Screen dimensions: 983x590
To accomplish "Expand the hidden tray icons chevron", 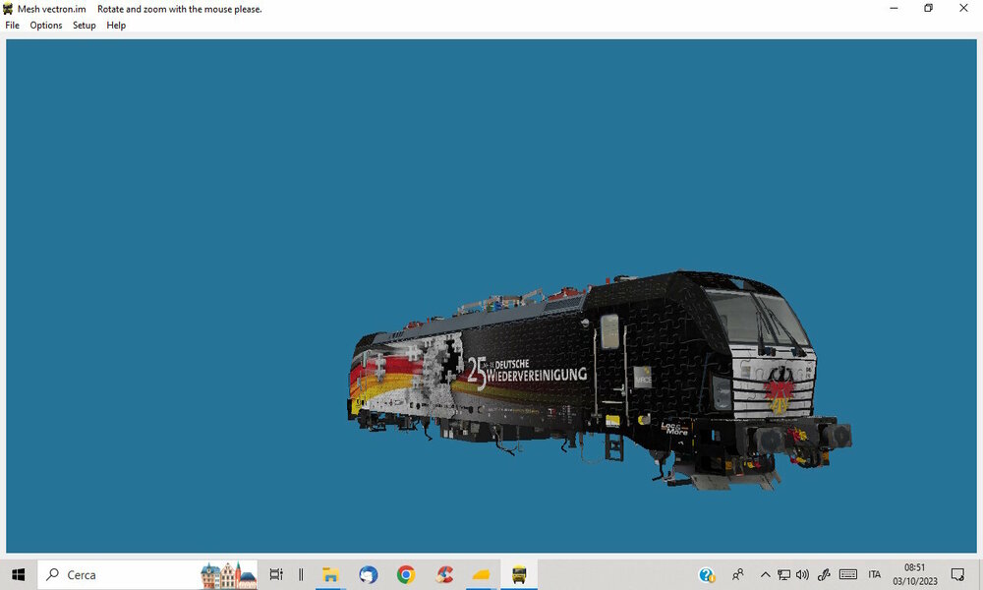I will pyautogui.click(x=765, y=574).
